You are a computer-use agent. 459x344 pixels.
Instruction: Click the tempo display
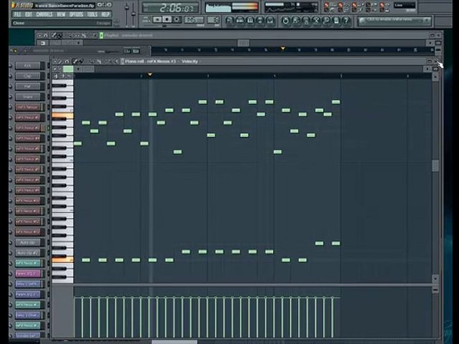(194, 20)
